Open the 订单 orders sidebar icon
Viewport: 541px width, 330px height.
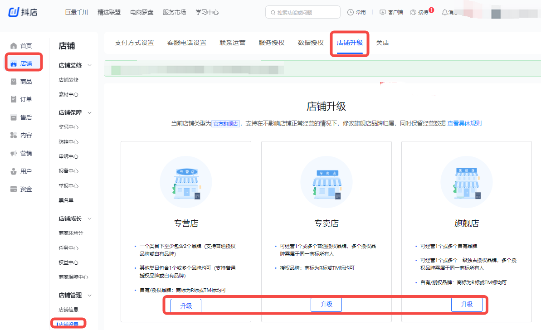14,99
